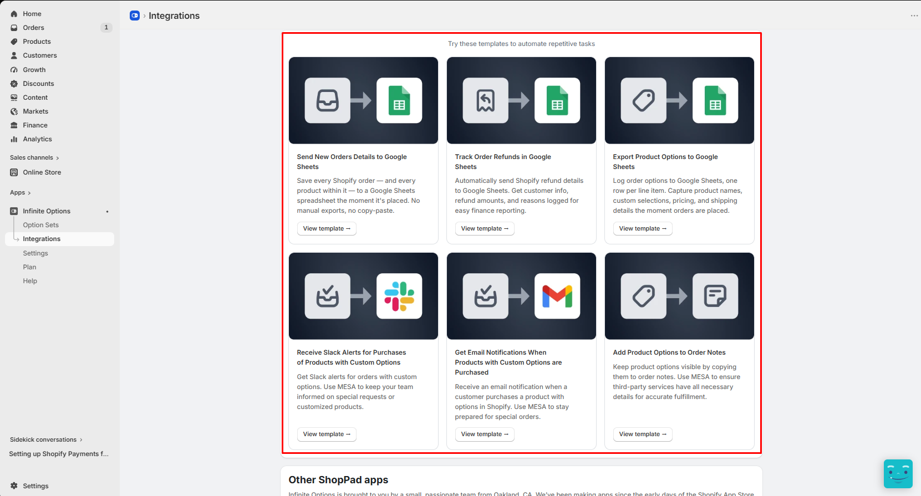
Task: Click 'Receive Slack Alerts for Purchases' title
Action: 352,357
